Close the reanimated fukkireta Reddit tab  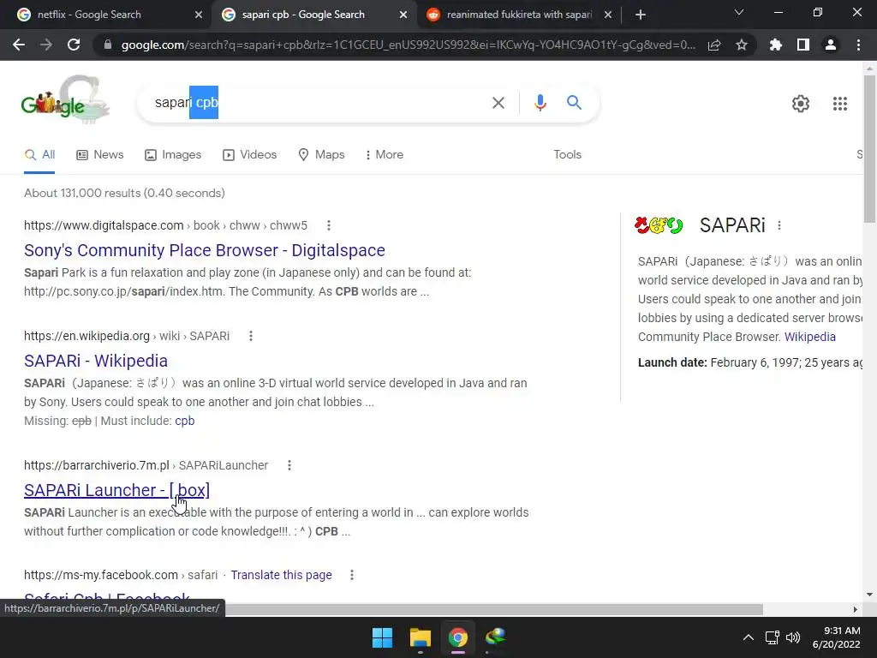pos(608,15)
